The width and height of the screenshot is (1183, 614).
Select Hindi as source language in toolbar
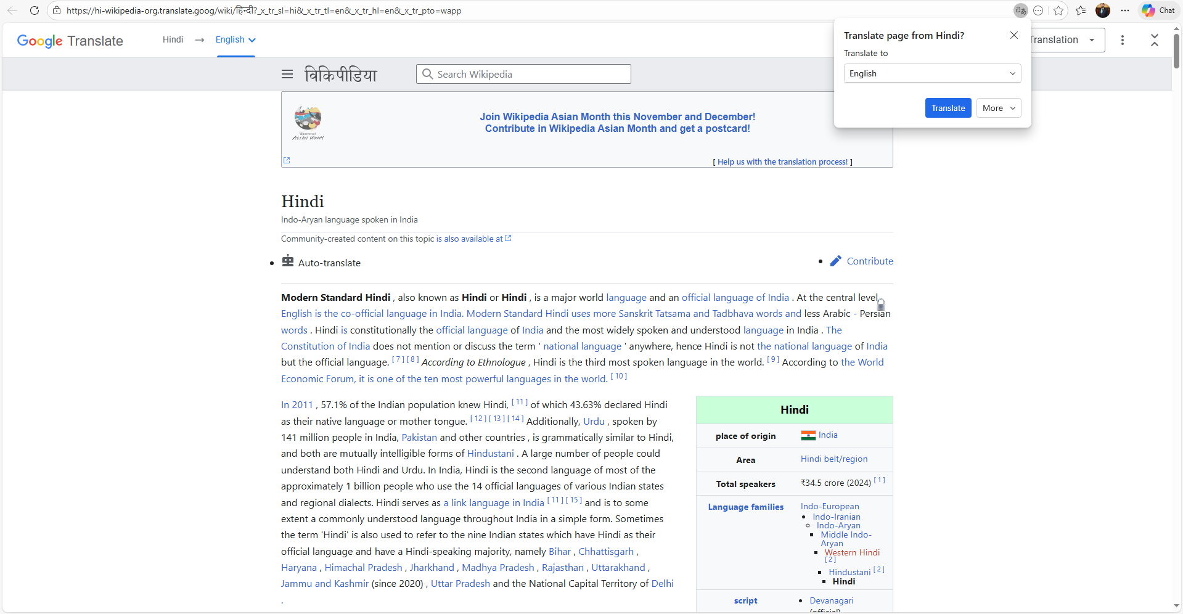[173, 39]
